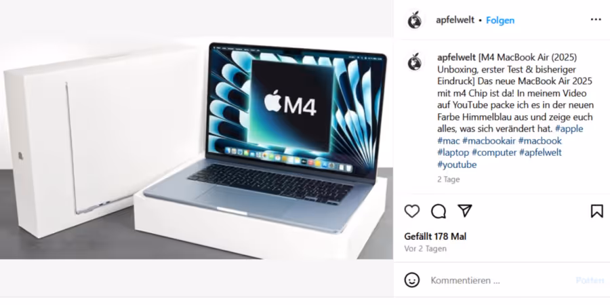The height and width of the screenshot is (305, 610).
Task: Open comments via speech bubble icon
Action: coord(439,211)
